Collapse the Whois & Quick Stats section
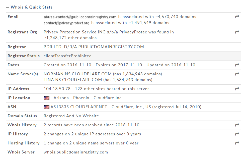 (x=8, y=7)
